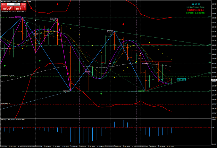
Task: Click red down arrow right of BUY button
Action: coord(31,8)
